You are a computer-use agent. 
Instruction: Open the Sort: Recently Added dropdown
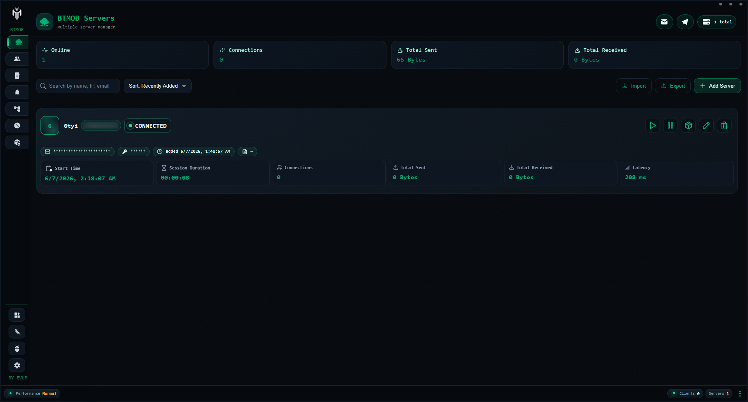point(158,86)
